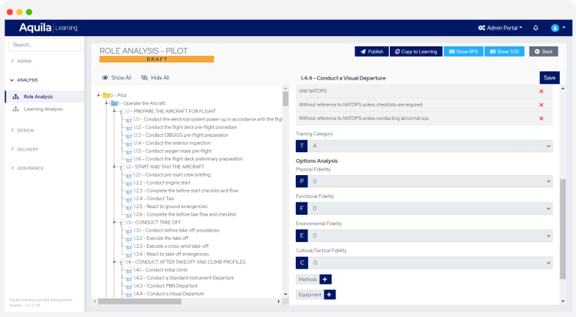Click the notification bell icon
The image size is (576, 317).
(x=536, y=28)
